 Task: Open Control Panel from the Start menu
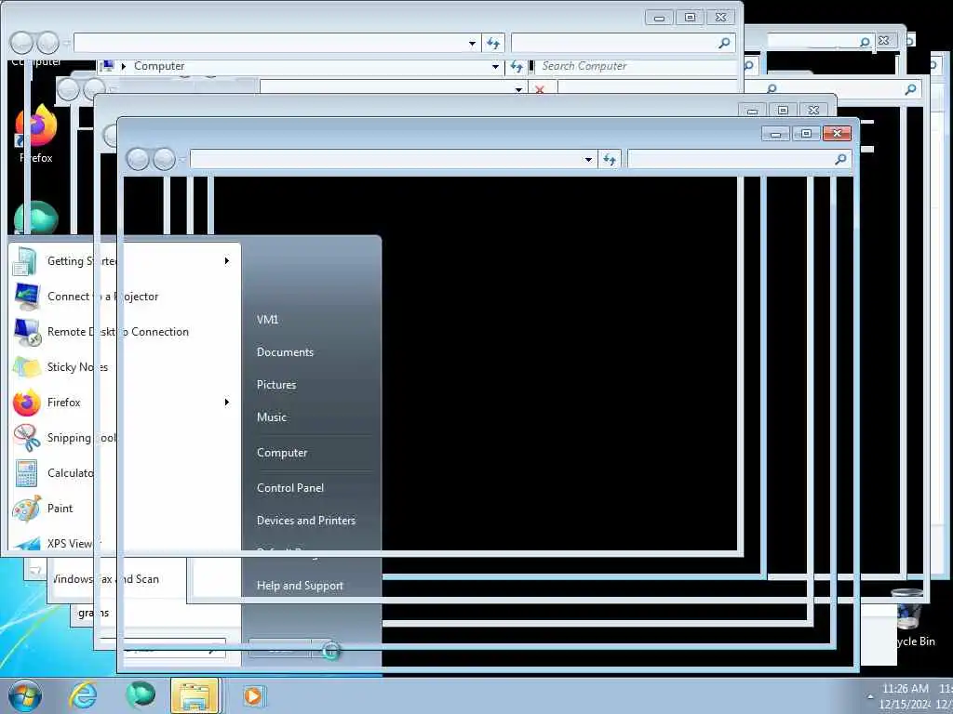click(x=290, y=488)
